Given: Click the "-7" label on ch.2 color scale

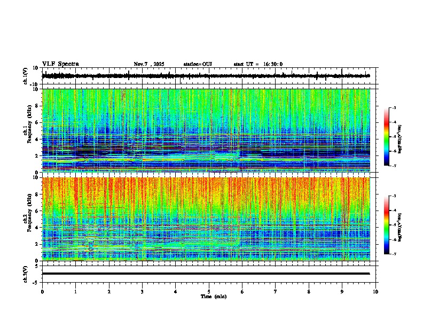Looking at the screenshot, I should click(394, 254).
